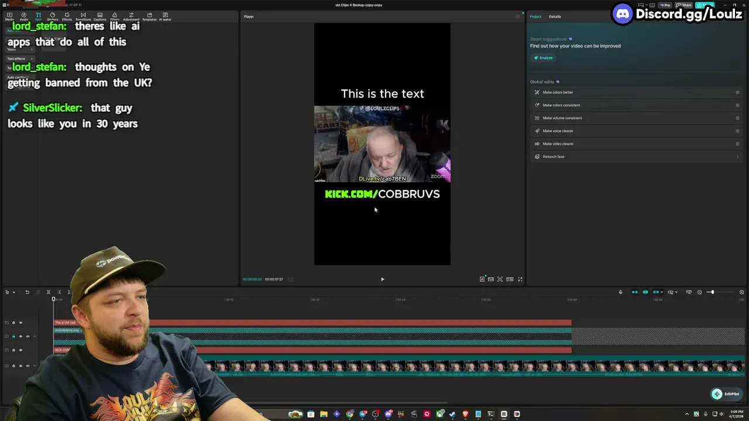The image size is (749, 421).
Task: Select the Split tool in timeline toolbar
Action: click(49, 292)
